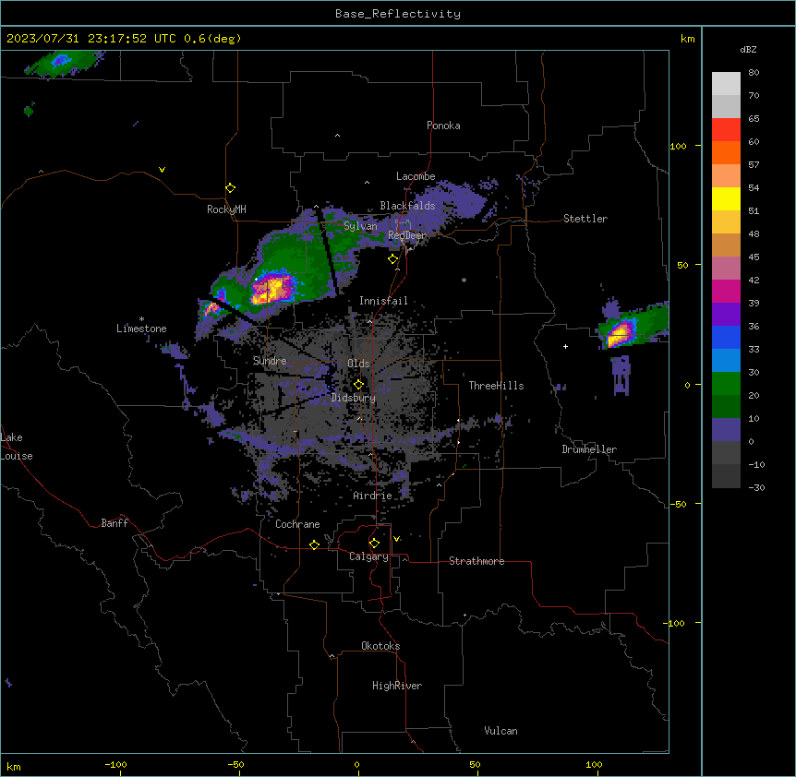Click the Sylvan label
The width and height of the screenshot is (796, 777).
360,226
